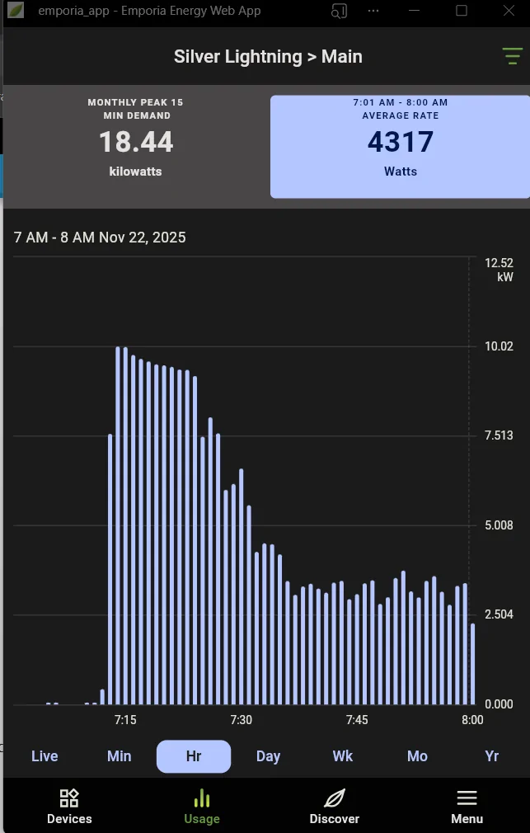Expand the Silver Lightning > Main device selector
The image size is (530, 833).
click(x=268, y=56)
